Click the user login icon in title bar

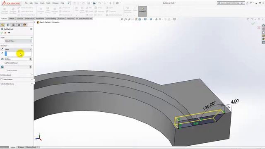click(247, 3)
